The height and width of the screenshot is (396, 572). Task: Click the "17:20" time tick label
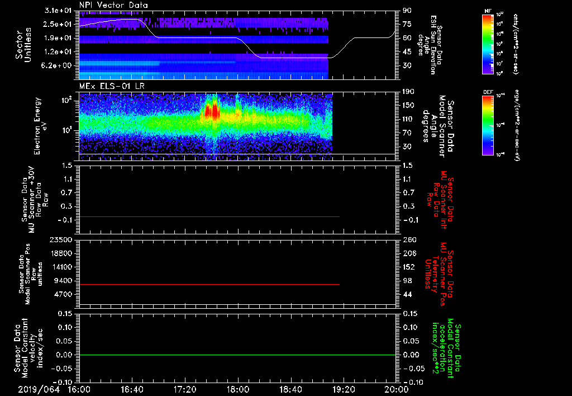tap(185, 389)
